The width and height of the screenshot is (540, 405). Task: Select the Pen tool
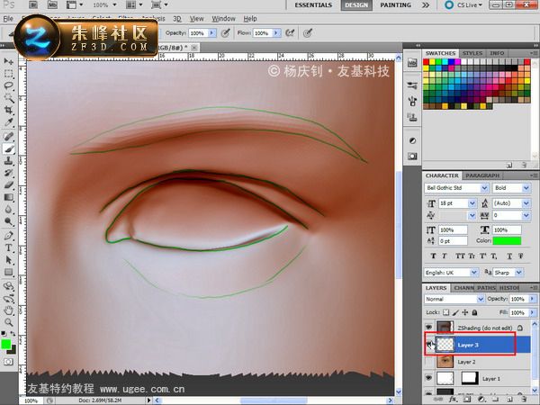[x=8, y=236]
